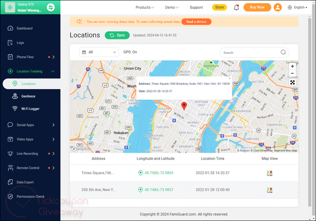Click the Geofence pin icon

pyautogui.click(x=15, y=96)
